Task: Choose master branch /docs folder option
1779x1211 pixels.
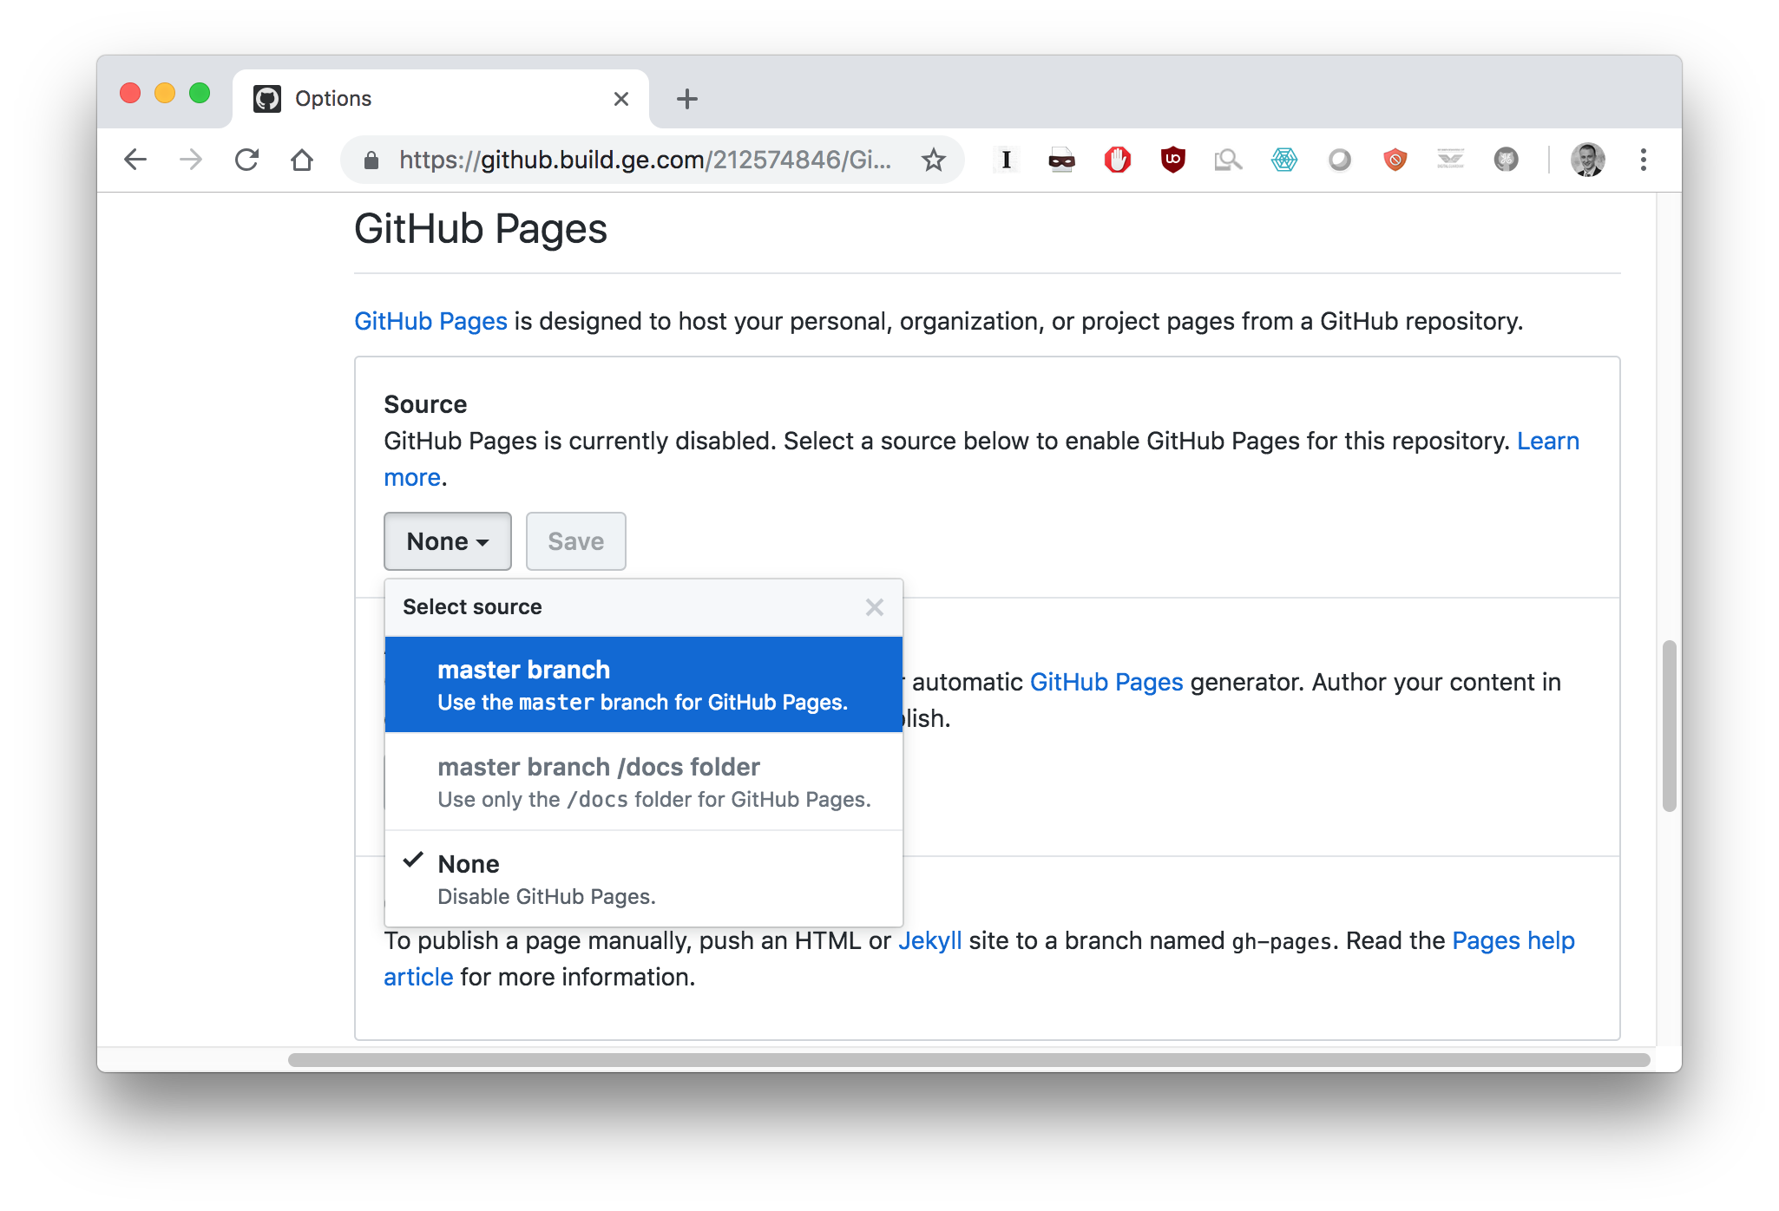Action: 644,782
